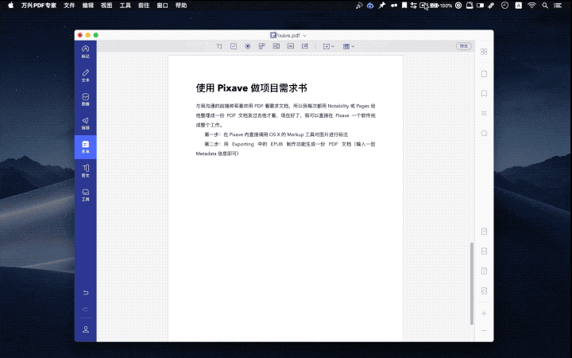The image size is (572, 358).
Task: Click the zoom in plus button
Action: (x=484, y=313)
